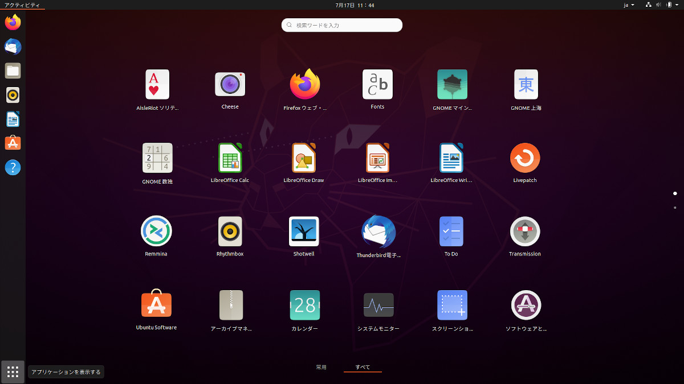
Task: Open the Cheese webcam app
Action: pyautogui.click(x=230, y=84)
